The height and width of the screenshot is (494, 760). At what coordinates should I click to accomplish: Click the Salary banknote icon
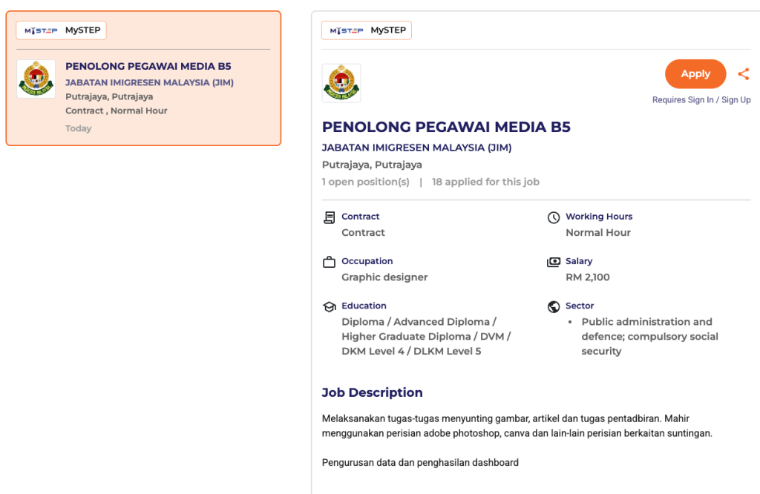click(x=554, y=262)
